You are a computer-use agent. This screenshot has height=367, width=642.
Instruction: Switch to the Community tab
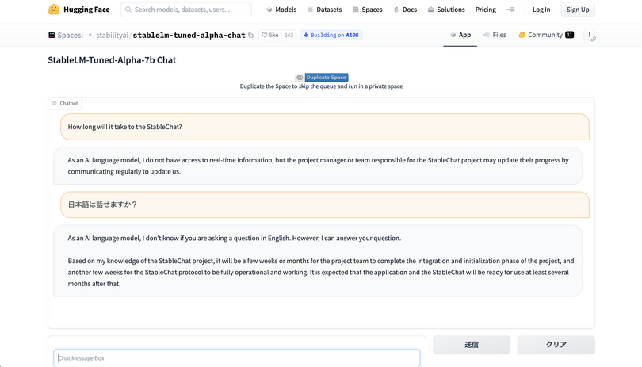coord(546,35)
